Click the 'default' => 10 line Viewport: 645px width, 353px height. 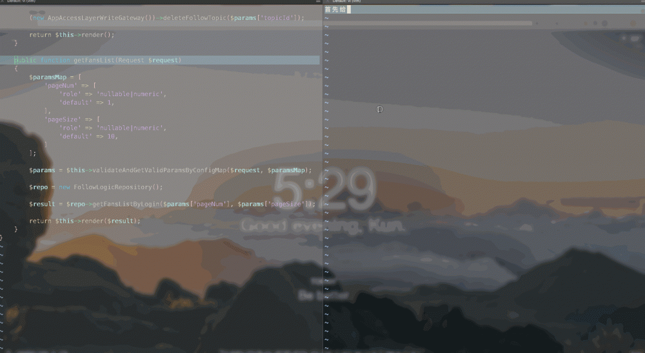88,136
